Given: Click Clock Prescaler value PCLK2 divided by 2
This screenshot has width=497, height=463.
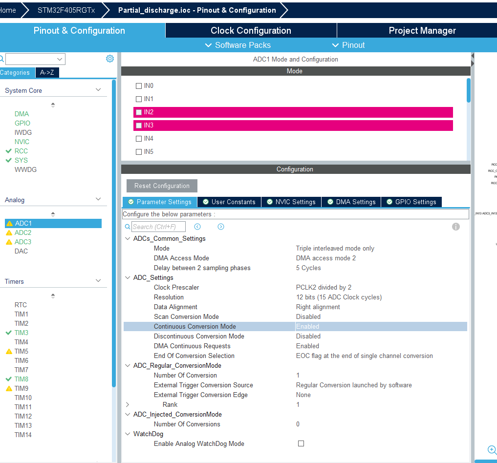Looking at the screenshot, I should [x=324, y=287].
